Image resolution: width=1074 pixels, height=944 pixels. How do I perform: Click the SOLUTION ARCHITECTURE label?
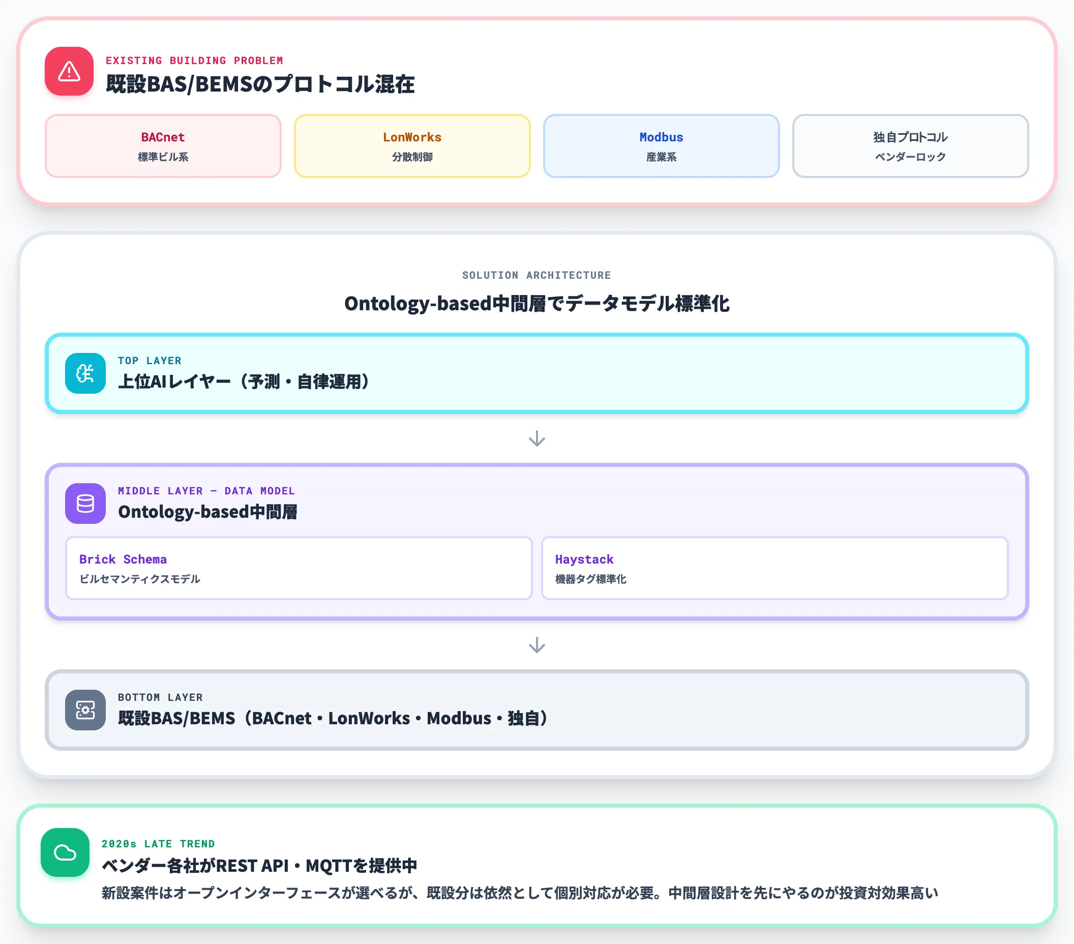pyautogui.click(x=536, y=276)
